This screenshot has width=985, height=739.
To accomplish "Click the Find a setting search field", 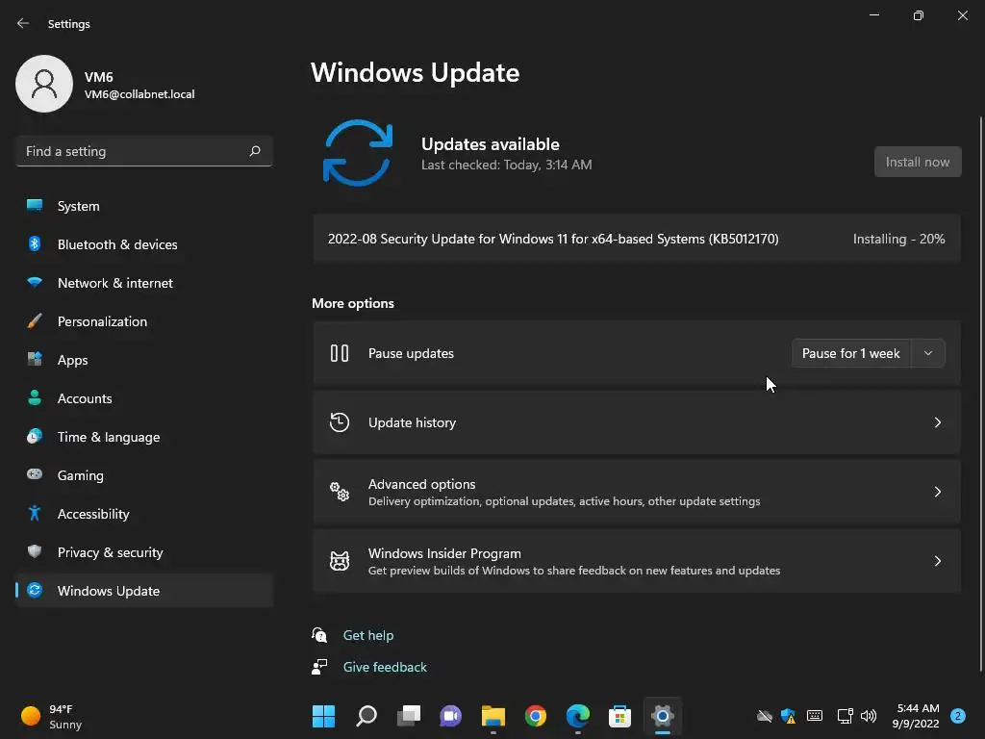I will pos(144,151).
